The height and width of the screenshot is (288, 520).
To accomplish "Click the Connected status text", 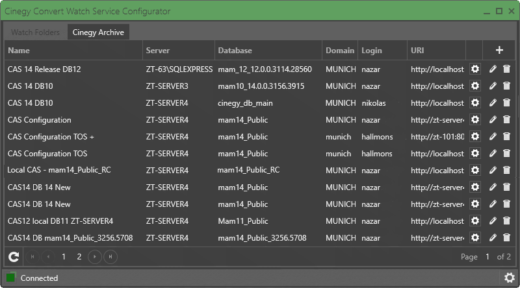I will (39, 278).
